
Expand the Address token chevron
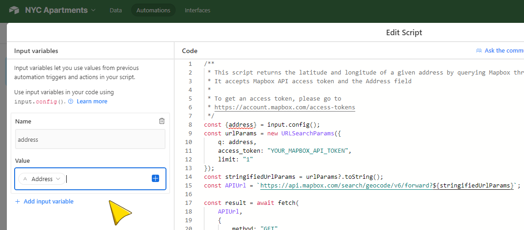[x=59, y=179]
